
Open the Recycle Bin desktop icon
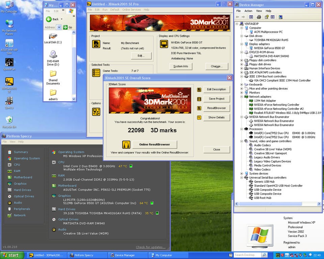(x=9, y=122)
